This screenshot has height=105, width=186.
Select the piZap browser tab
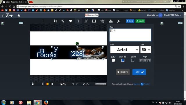(15, 2)
